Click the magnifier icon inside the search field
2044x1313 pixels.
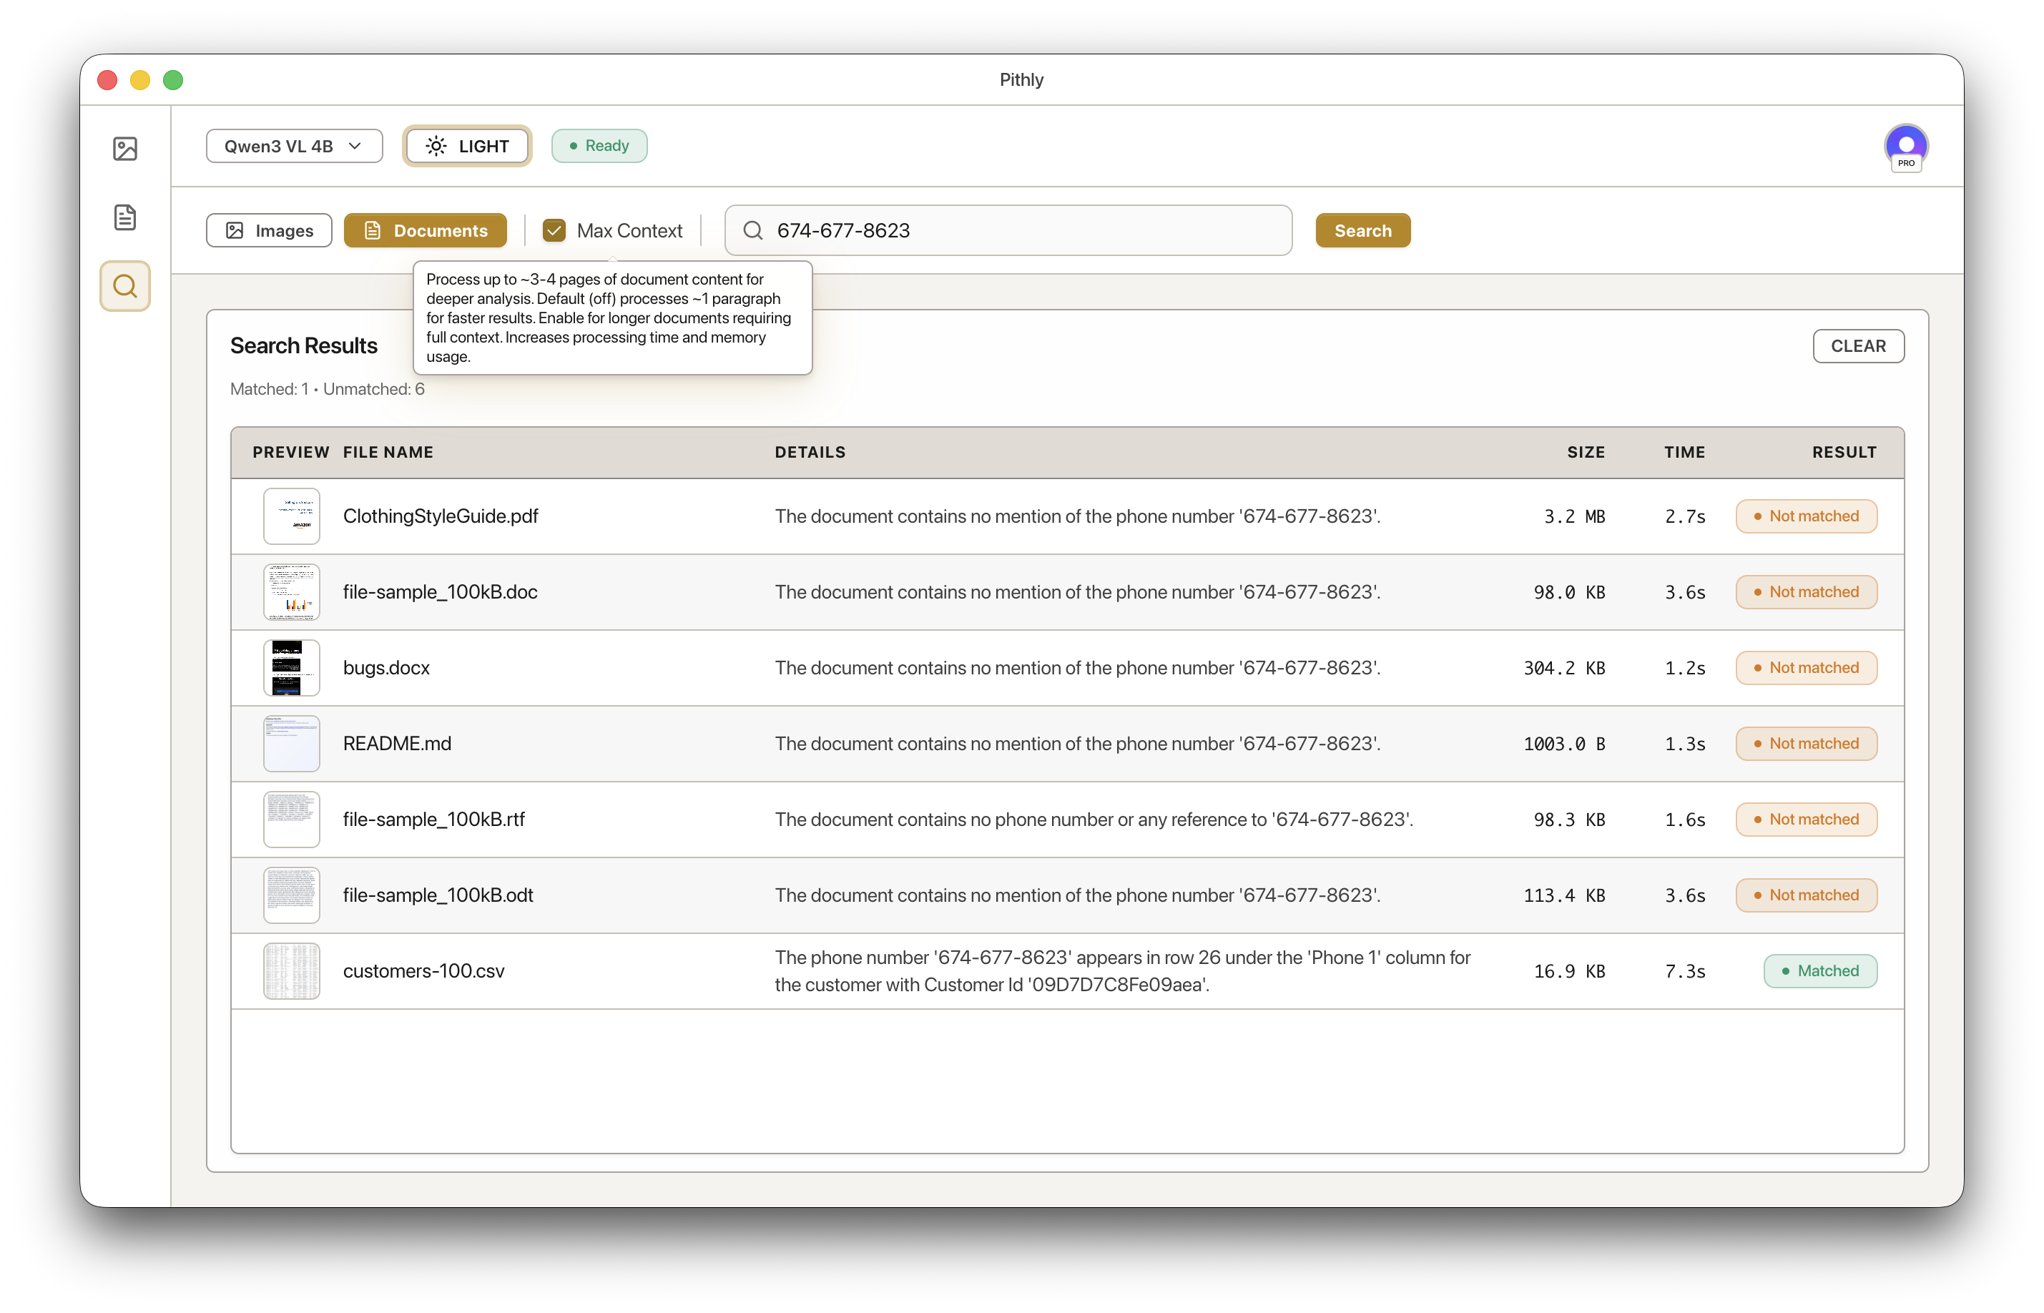pos(752,230)
